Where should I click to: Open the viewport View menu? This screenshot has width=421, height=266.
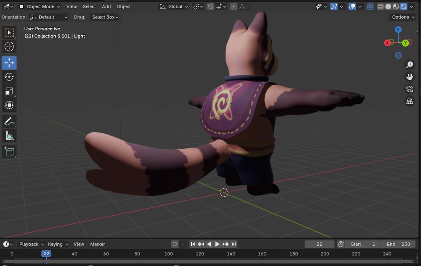[x=72, y=7]
